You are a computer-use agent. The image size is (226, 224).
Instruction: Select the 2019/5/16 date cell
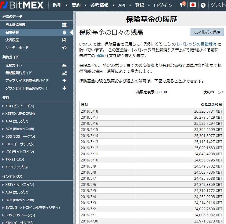(x=108, y=123)
